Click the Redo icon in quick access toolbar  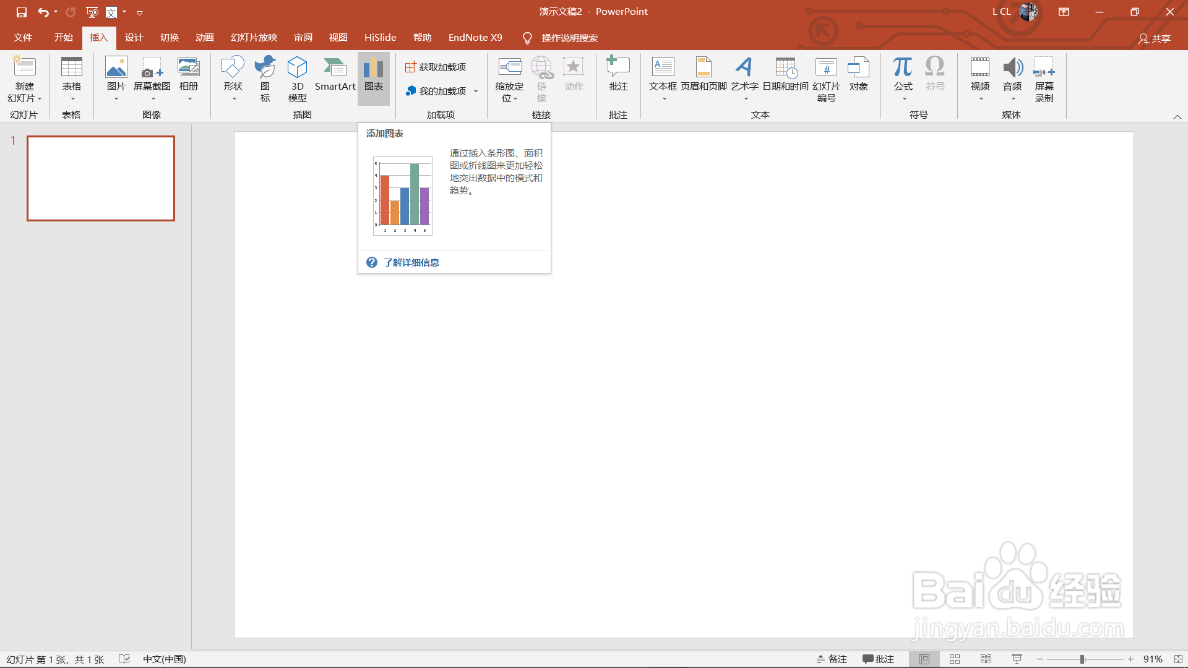click(x=71, y=12)
